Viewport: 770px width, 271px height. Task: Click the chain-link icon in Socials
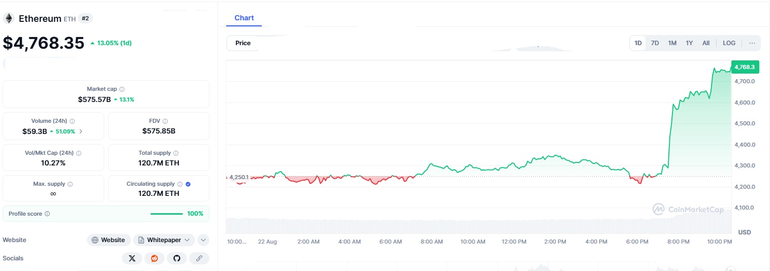[x=199, y=258]
